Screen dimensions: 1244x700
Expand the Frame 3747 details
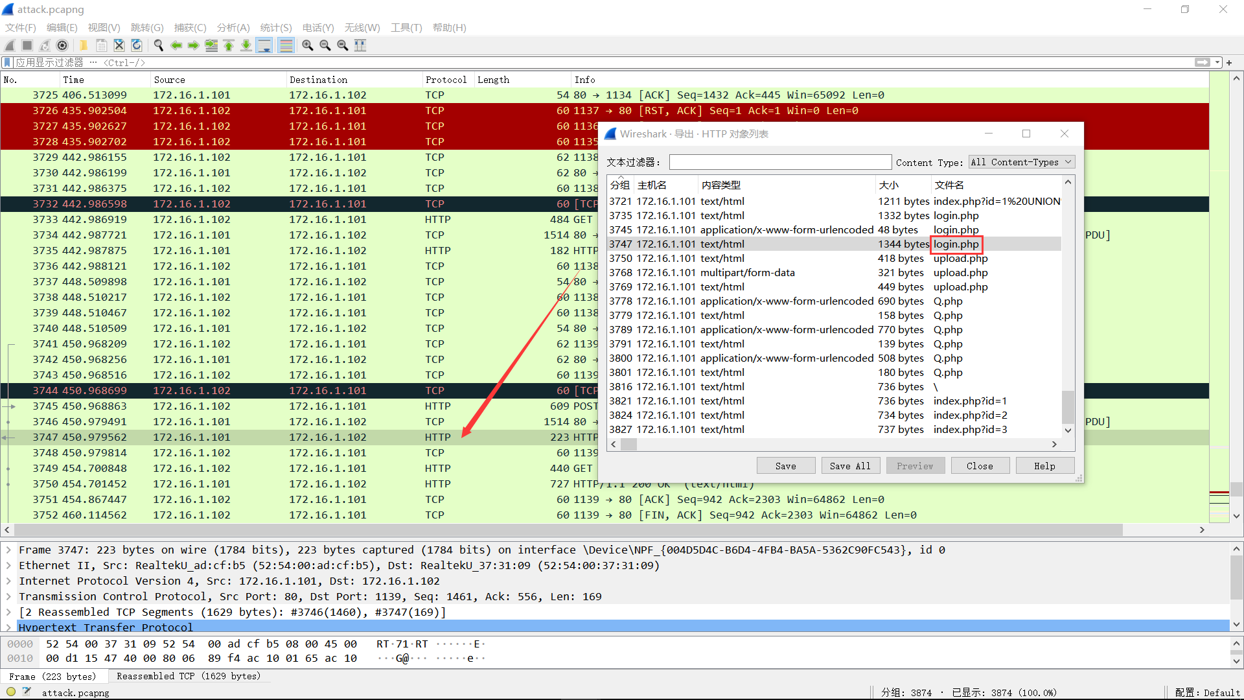click(8, 550)
